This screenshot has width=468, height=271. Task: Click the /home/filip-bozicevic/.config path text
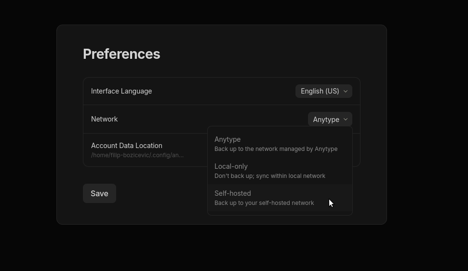(x=137, y=155)
